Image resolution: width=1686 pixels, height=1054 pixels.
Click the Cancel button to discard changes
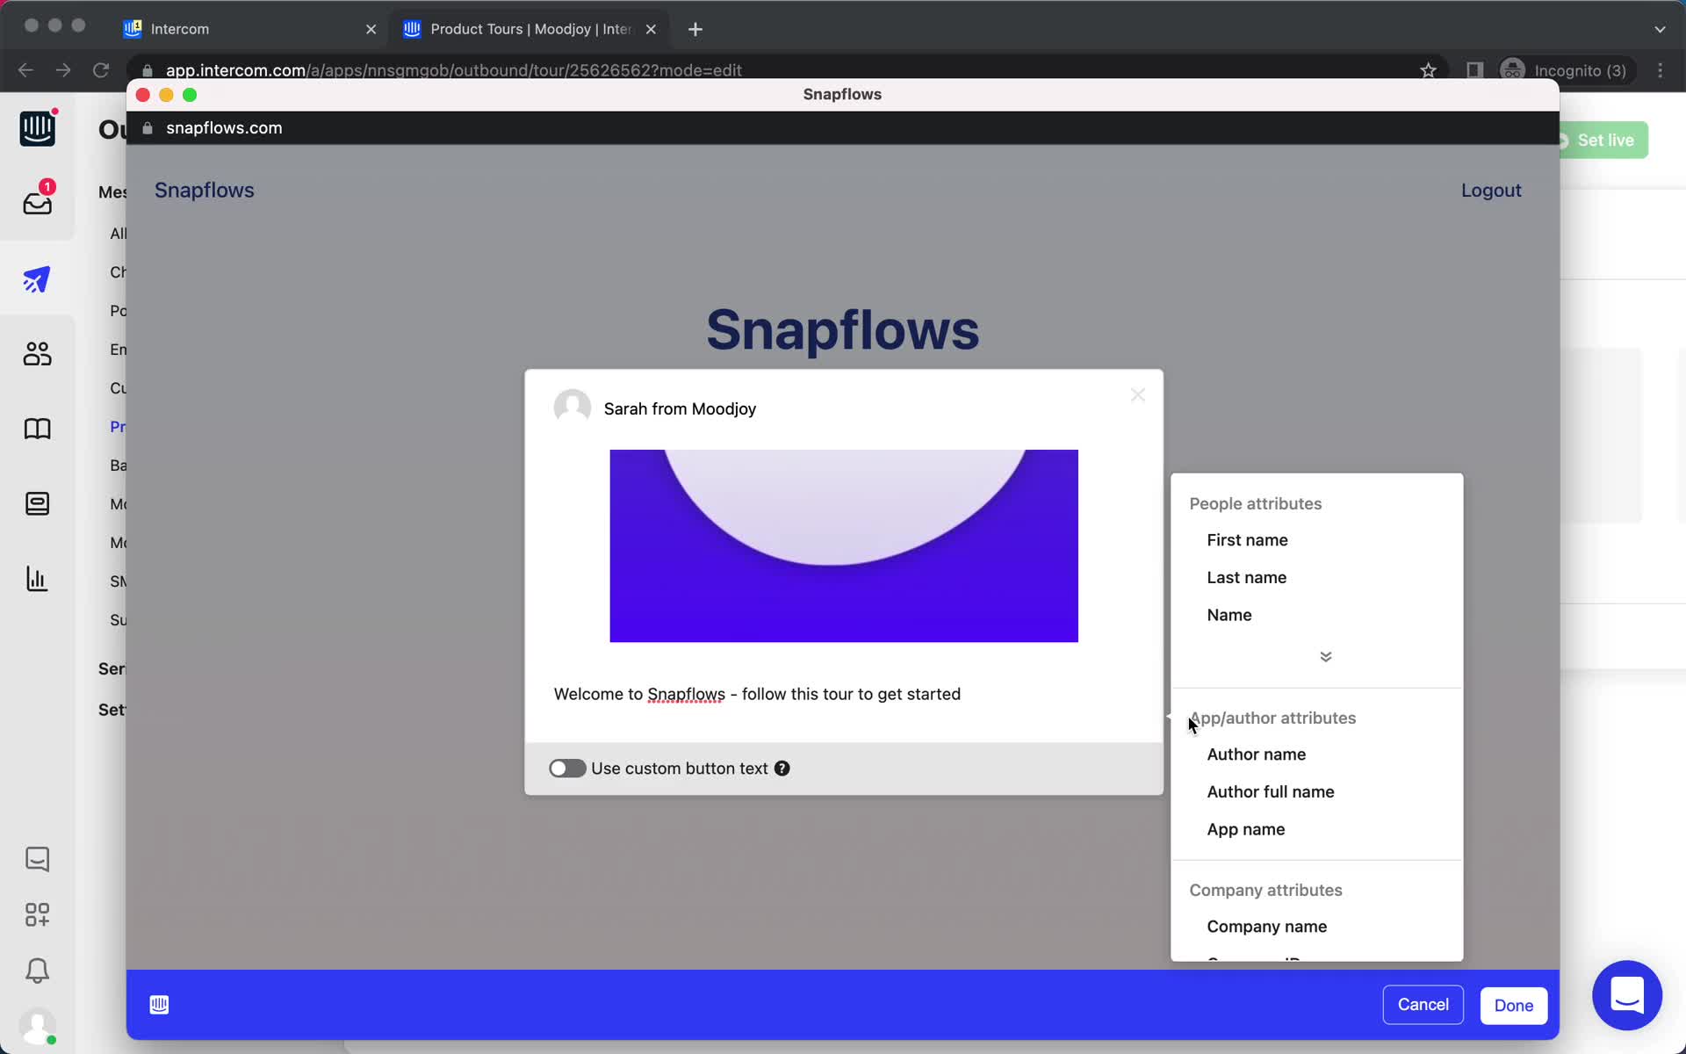(1423, 1004)
